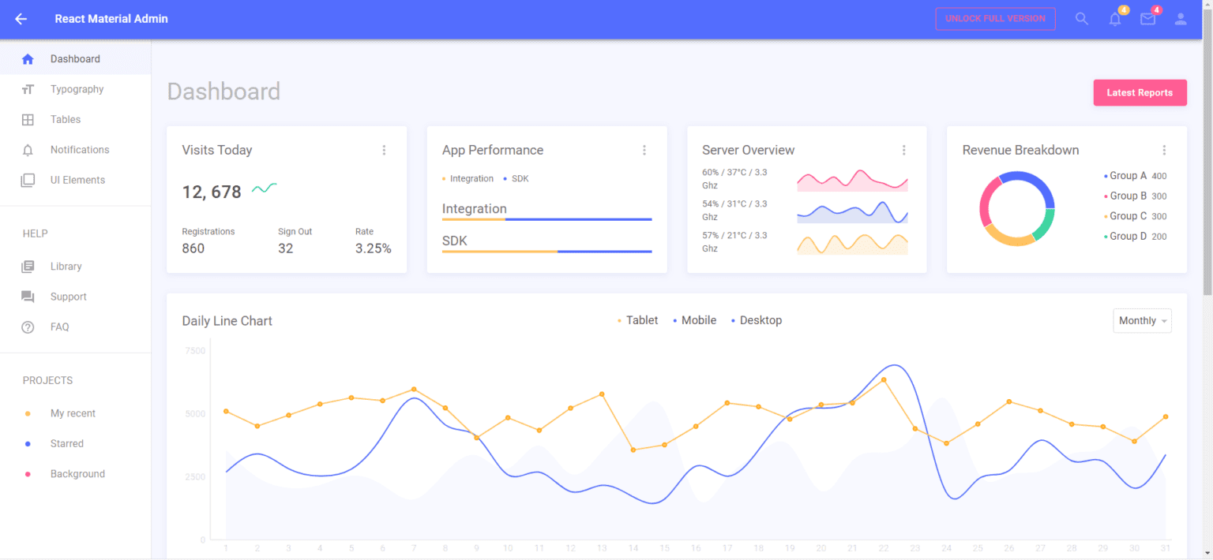1213x560 pixels.
Task: Click the Latest Reports button
Action: coord(1140,92)
